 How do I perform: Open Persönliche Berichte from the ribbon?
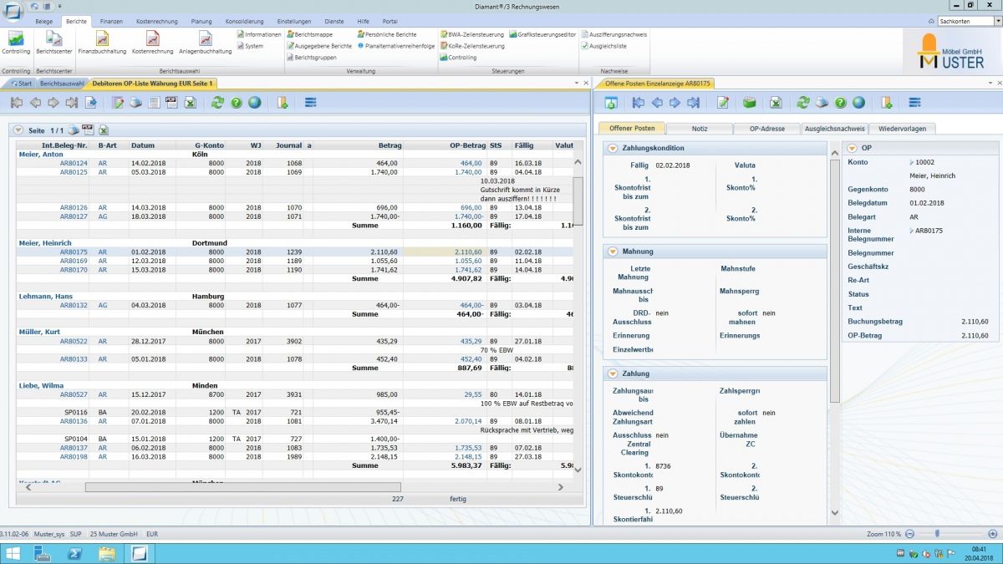coord(386,34)
